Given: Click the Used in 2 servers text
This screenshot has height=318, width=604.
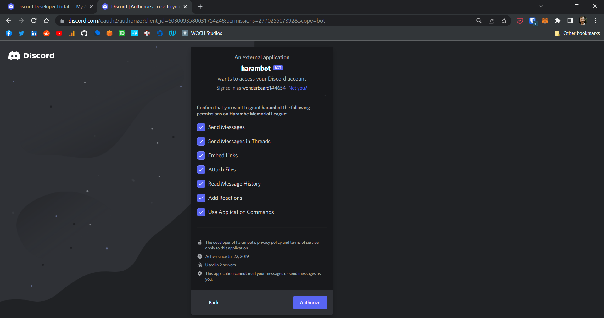Looking at the screenshot, I should 221,265.
